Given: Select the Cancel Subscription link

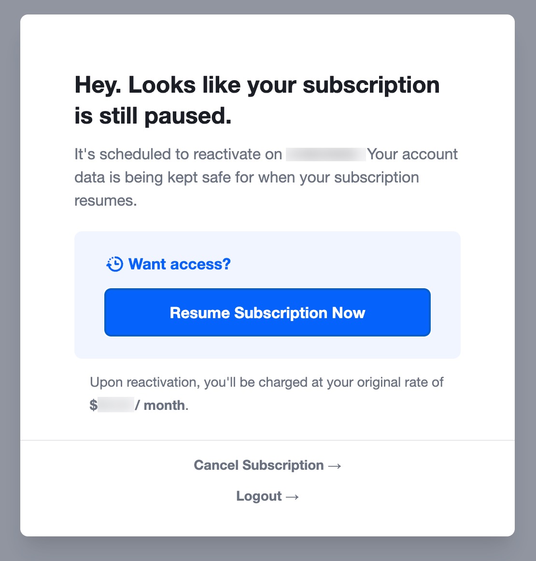Looking at the screenshot, I should (x=258, y=465).
